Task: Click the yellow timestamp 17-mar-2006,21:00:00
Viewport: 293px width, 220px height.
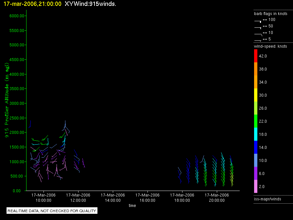Action: [32, 4]
